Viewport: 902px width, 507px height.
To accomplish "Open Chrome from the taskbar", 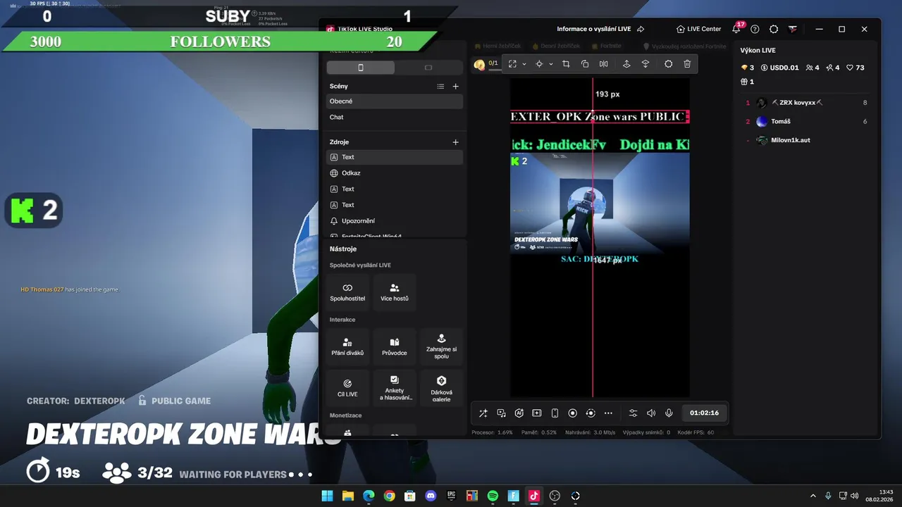I will pyautogui.click(x=389, y=496).
